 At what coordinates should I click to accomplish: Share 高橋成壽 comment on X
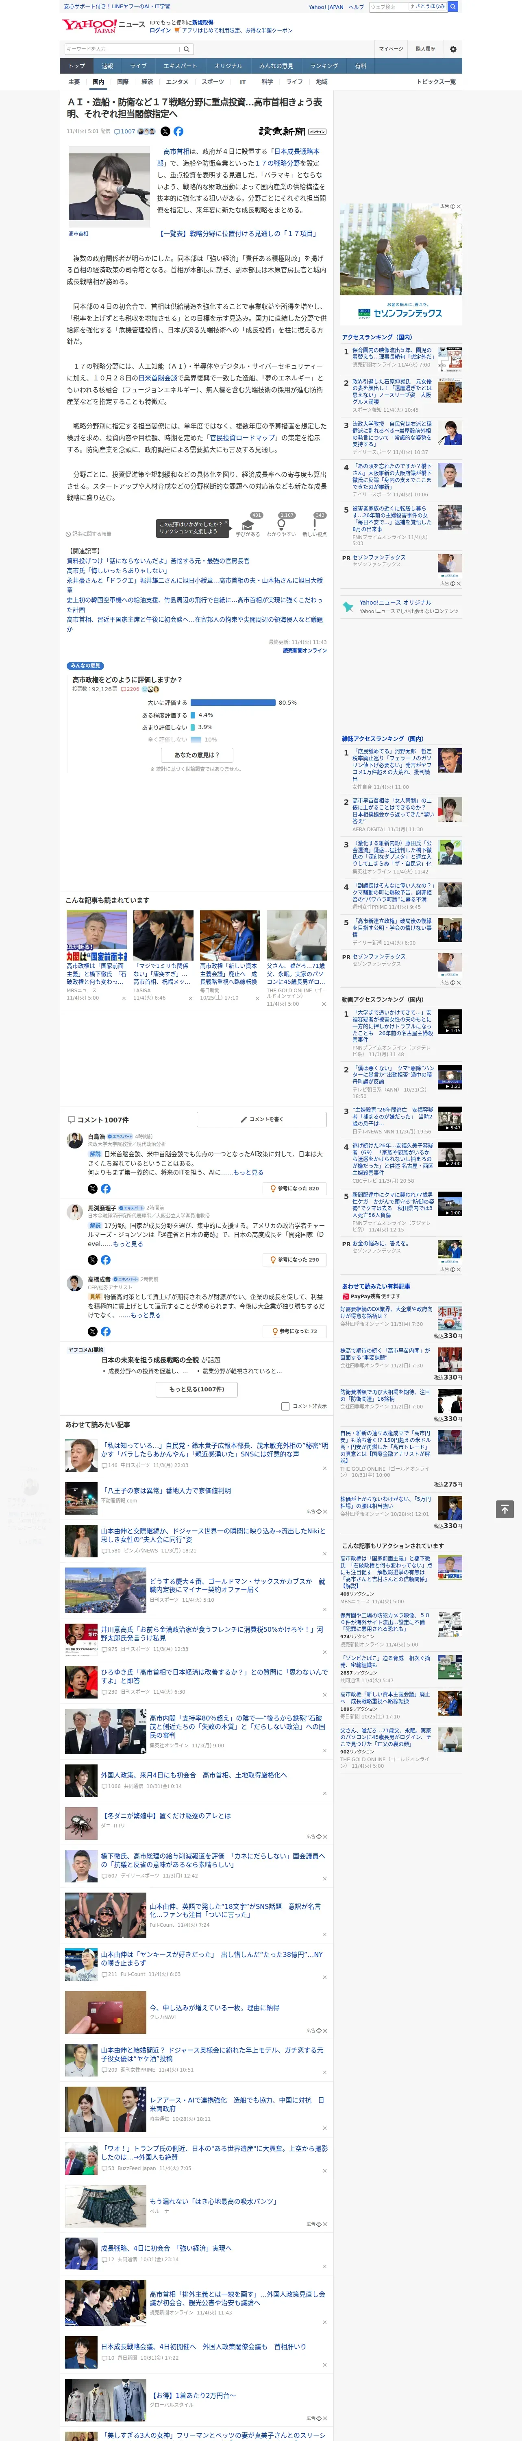[92, 1332]
